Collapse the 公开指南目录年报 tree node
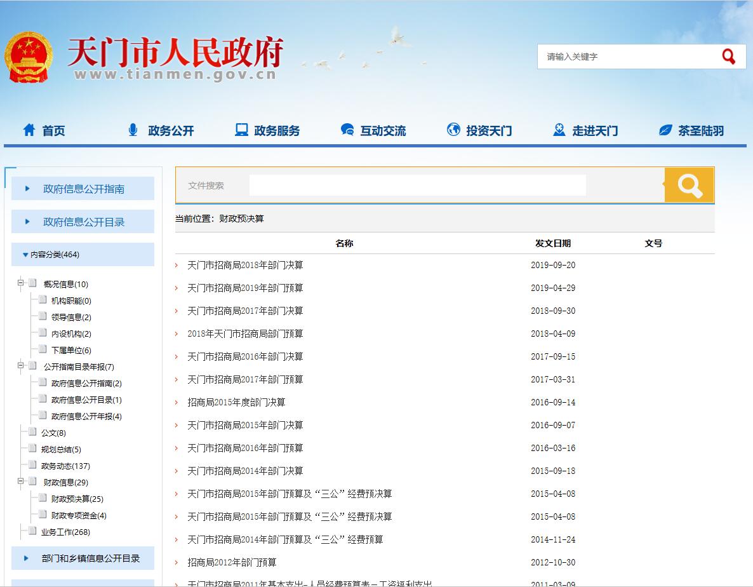This screenshot has height=587, width=753. 20,366
